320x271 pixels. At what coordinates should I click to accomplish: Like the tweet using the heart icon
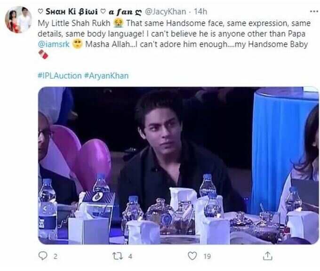tap(192, 255)
